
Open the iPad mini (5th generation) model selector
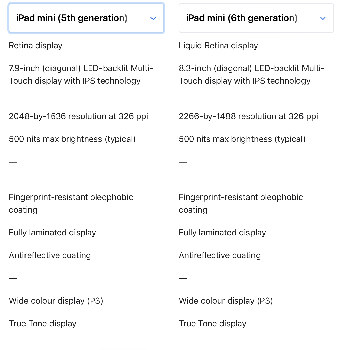click(x=86, y=18)
